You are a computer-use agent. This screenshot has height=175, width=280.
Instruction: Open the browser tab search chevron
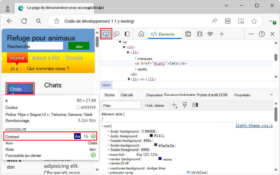click(226, 6)
